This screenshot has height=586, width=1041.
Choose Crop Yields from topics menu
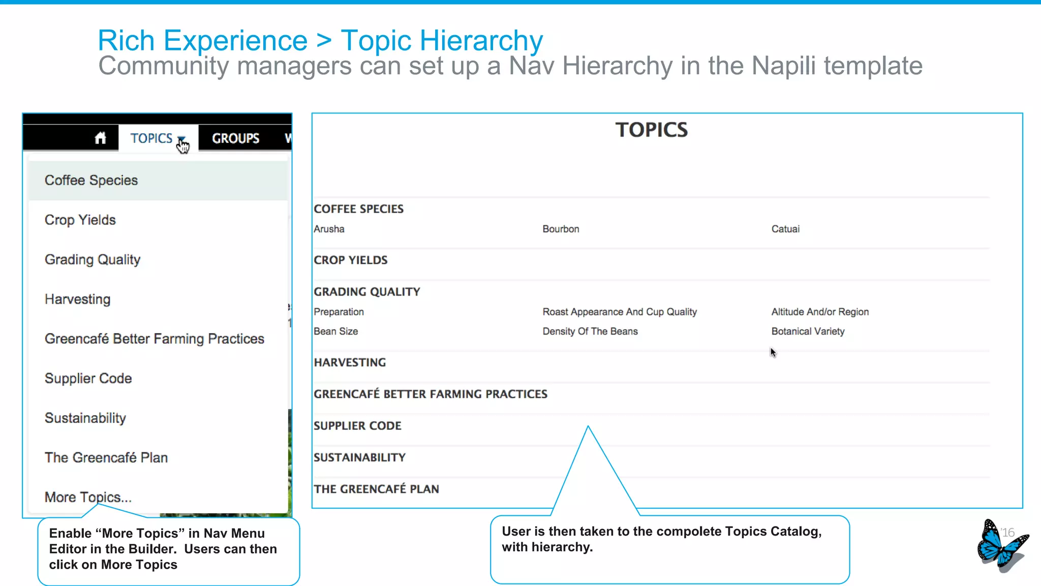80,220
